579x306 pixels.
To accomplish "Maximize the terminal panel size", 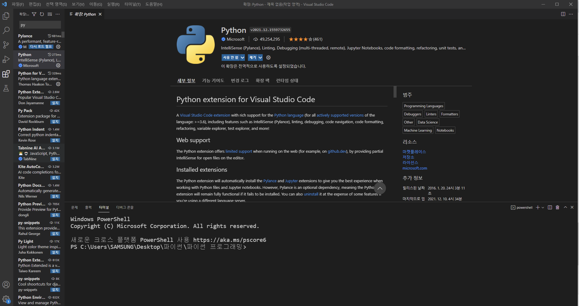I will click(565, 207).
